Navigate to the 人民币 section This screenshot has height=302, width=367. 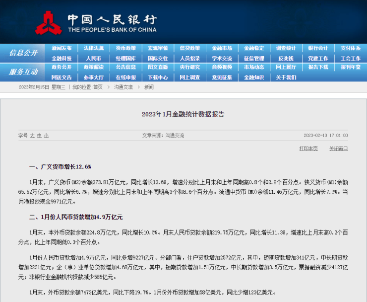[93, 58]
